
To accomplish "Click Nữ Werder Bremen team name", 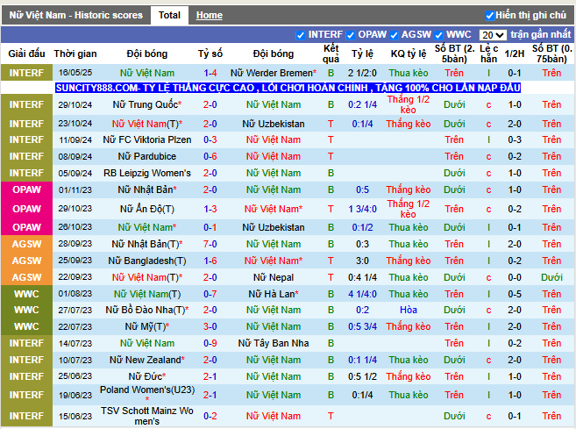I will [x=274, y=73].
